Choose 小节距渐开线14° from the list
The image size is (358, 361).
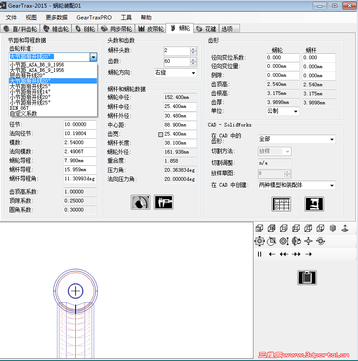[53, 92]
